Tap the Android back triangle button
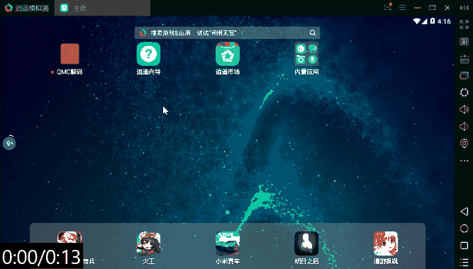Viewport: 473px width, 269px height. (464, 211)
